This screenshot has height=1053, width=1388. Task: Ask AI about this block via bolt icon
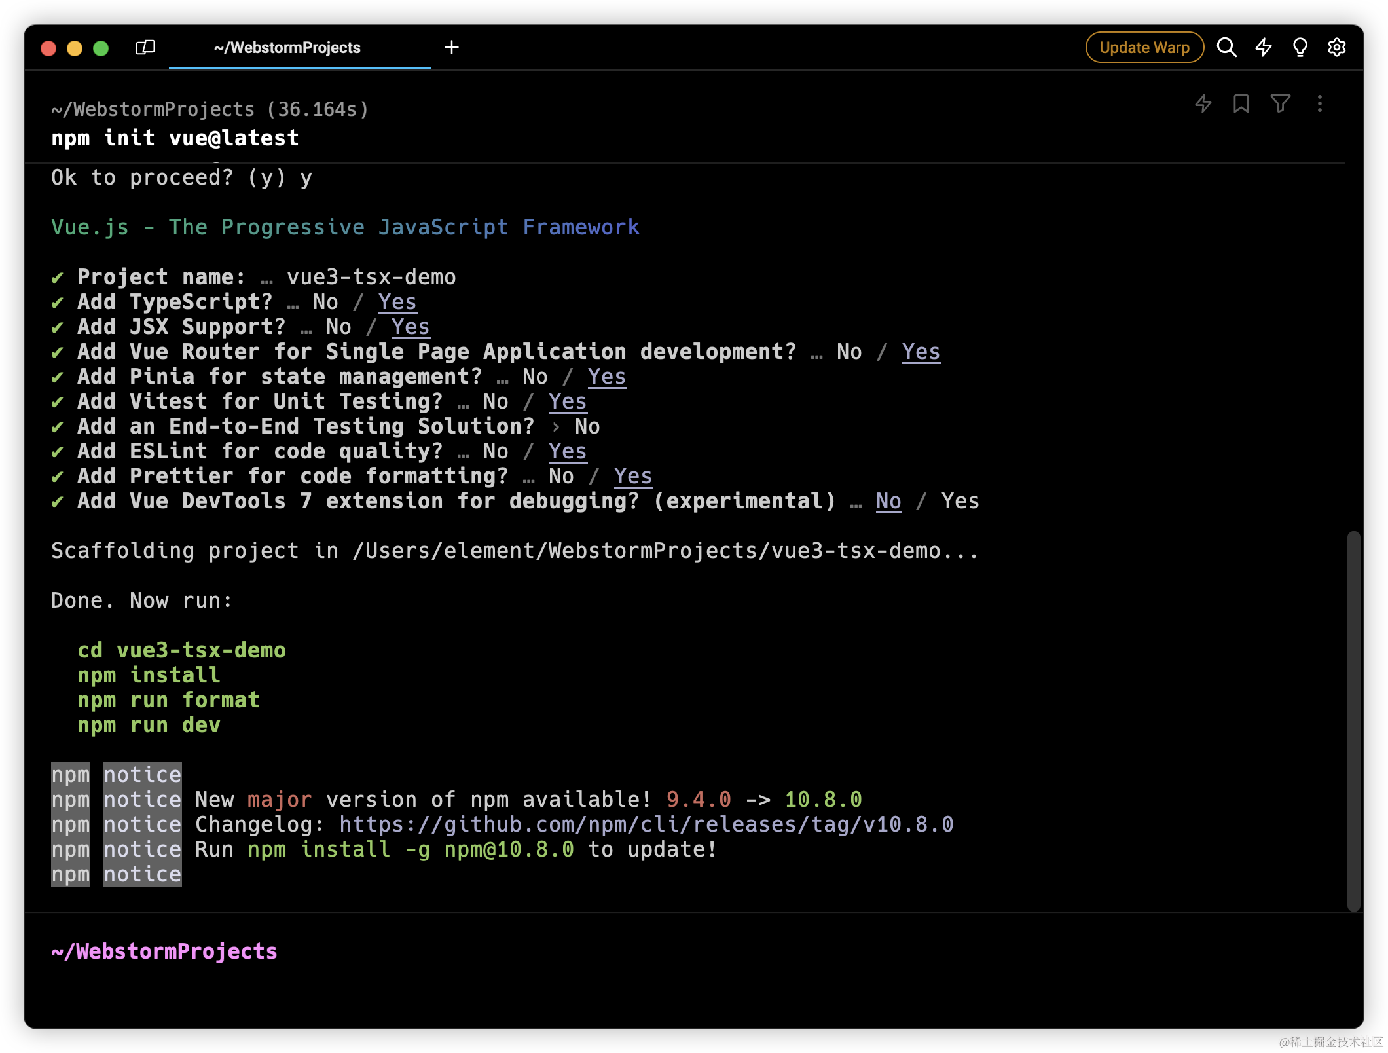[x=1203, y=103]
